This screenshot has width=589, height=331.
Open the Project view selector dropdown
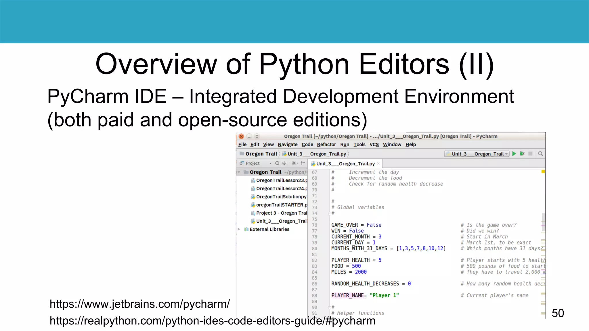tap(270, 163)
